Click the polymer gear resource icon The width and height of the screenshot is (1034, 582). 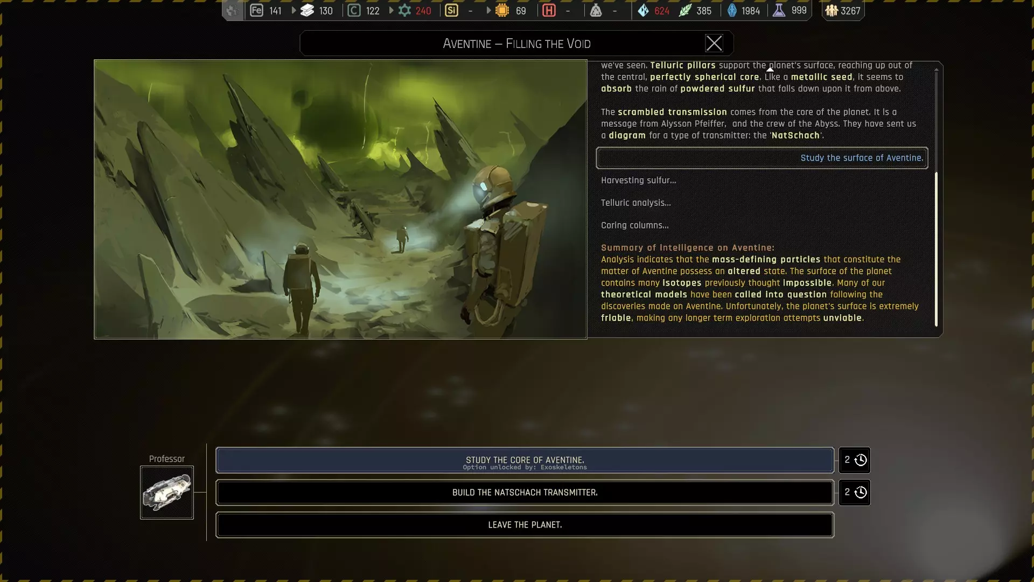[x=404, y=10]
